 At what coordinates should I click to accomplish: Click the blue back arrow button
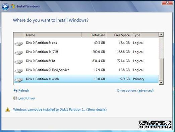pos(5,6)
